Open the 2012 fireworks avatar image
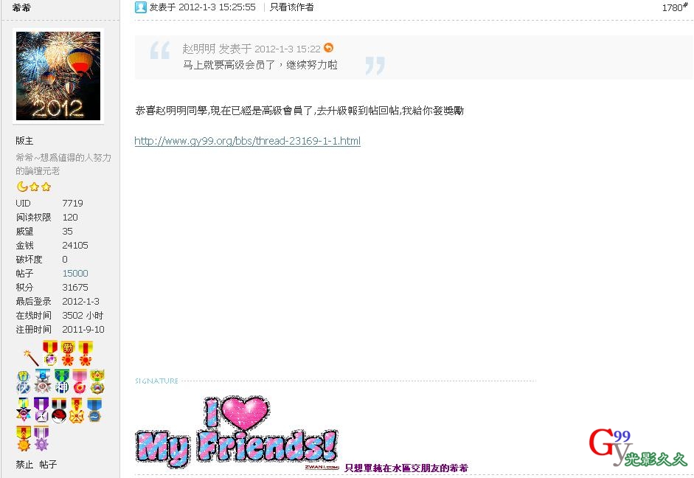The height and width of the screenshot is (478, 694). 58,76
